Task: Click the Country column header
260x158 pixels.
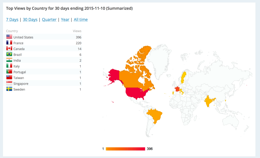Action: [12, 31]
